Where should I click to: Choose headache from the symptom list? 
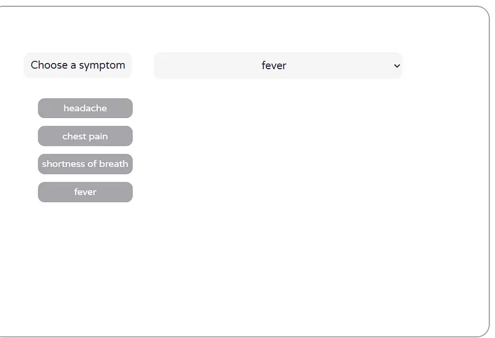click(x=85, y=108)
